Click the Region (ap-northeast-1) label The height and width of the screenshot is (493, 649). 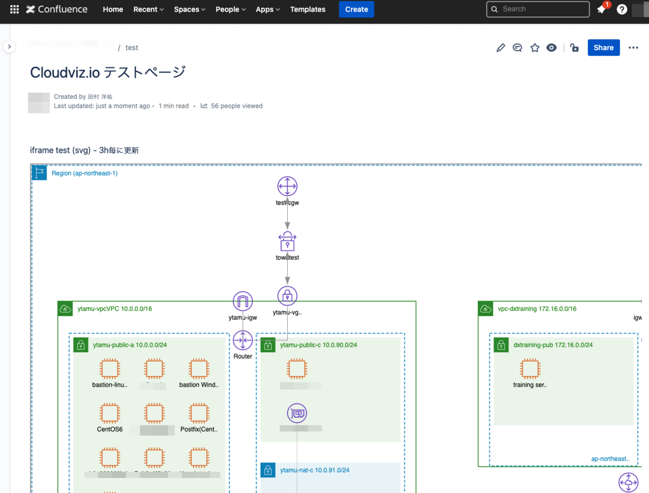click(x=84, y=173)
